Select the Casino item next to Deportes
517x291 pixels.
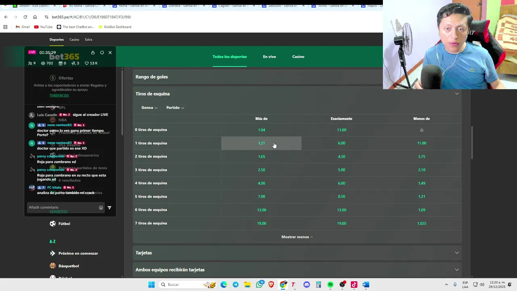tap(74, 40)
